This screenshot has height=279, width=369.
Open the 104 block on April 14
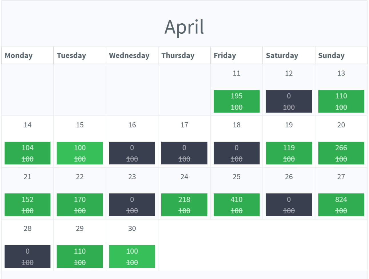click(x=27, y=153)
